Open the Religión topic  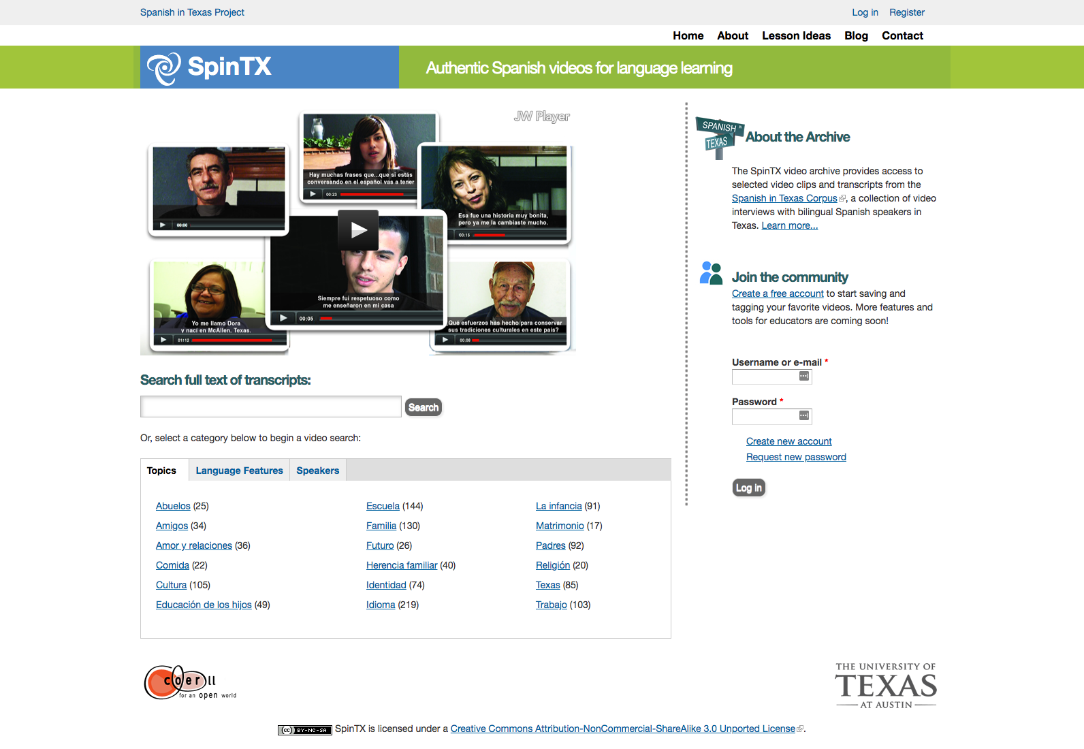(553, 565)
